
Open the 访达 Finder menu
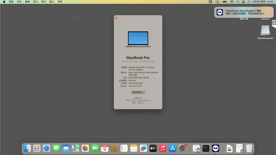11,2
